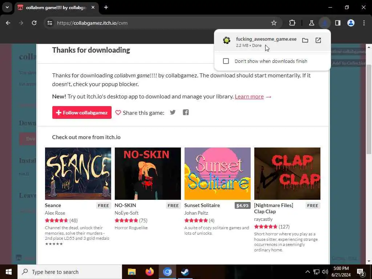Click the Seance FREE label
This screenshot has width=372, height=279.
(x=104, y=206)
